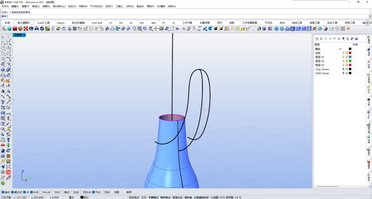
Task: Select the HDR Dome layer row
Action: (x=339, y=73)
